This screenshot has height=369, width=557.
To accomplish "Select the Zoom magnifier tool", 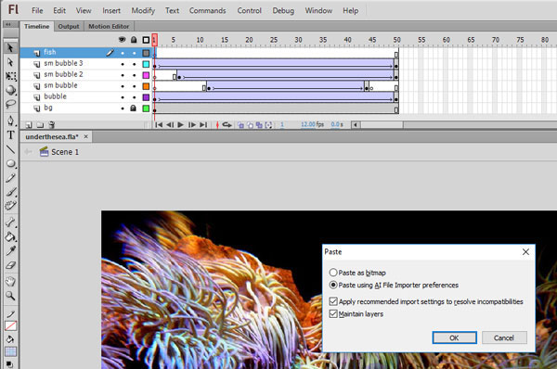I will 10,296.
